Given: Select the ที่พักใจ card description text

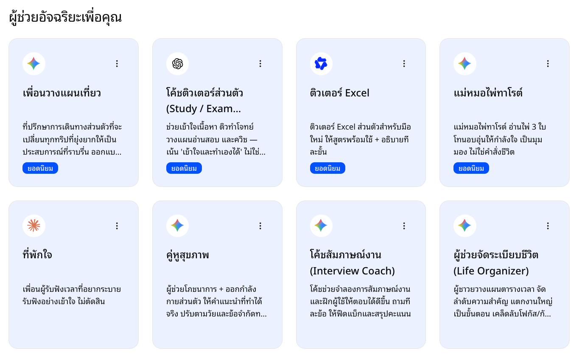Looking at the screenshot, I should pos(72,295).
